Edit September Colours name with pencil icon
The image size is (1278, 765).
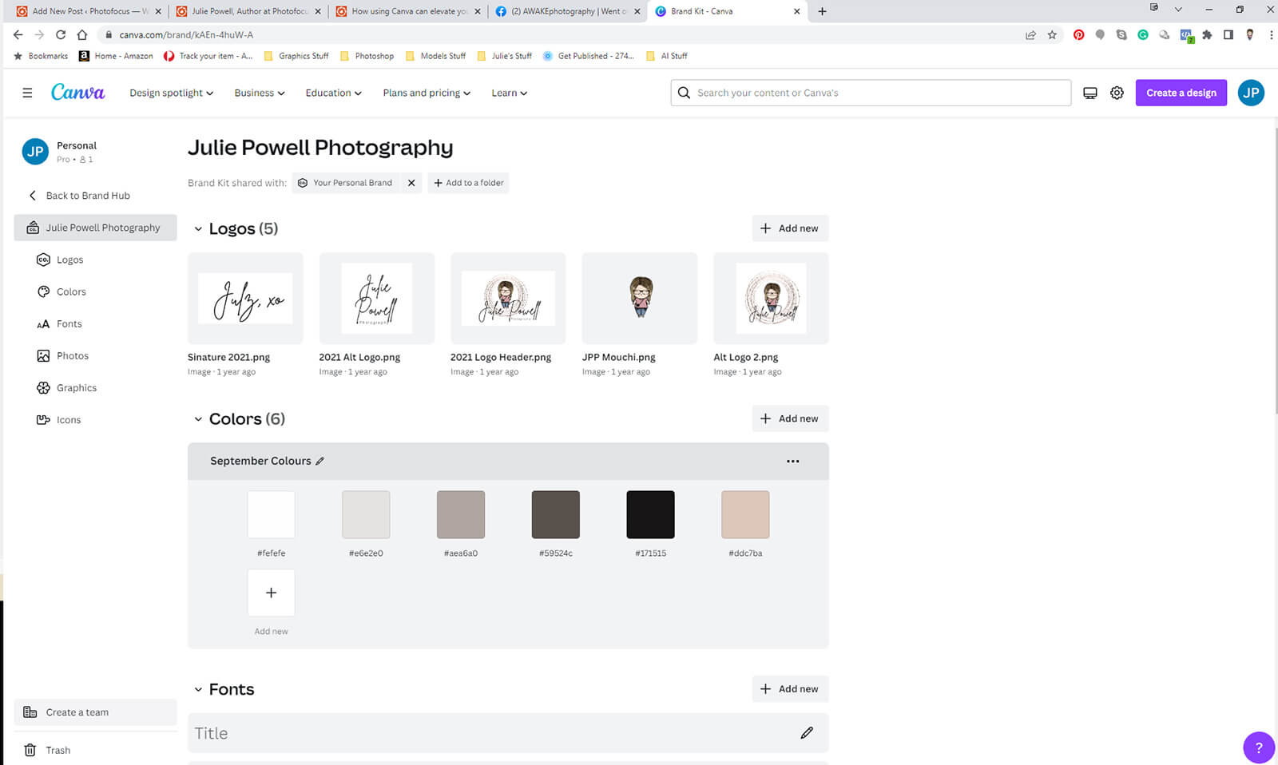click(320, 461)
